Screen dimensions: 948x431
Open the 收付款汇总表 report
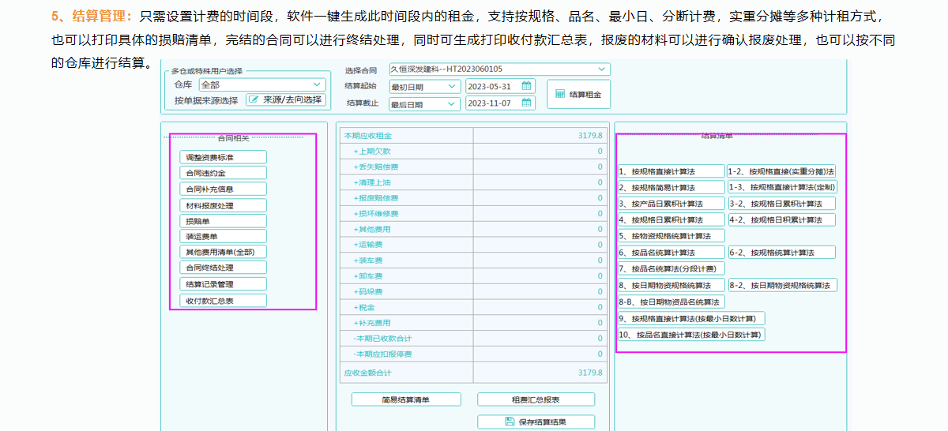[223, 301]
